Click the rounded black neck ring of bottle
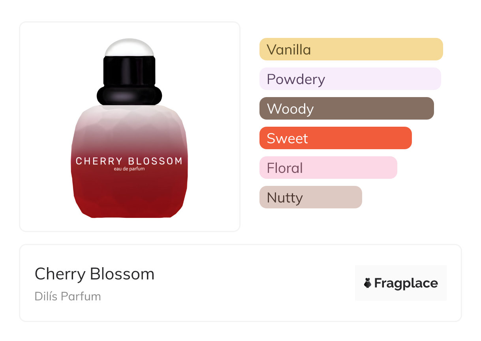Viewport: 481px width, 341px height. pos(129,96)
